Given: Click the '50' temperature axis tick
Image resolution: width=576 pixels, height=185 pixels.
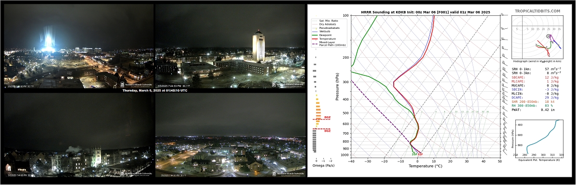Looking at the screenshot, I should 500,161.
